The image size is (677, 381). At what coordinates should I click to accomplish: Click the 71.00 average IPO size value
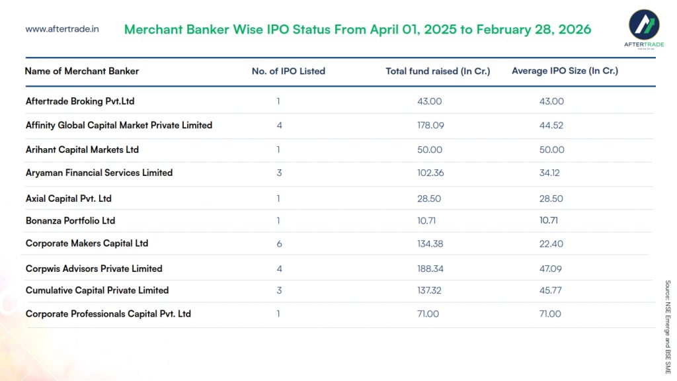tap(550, 314)
